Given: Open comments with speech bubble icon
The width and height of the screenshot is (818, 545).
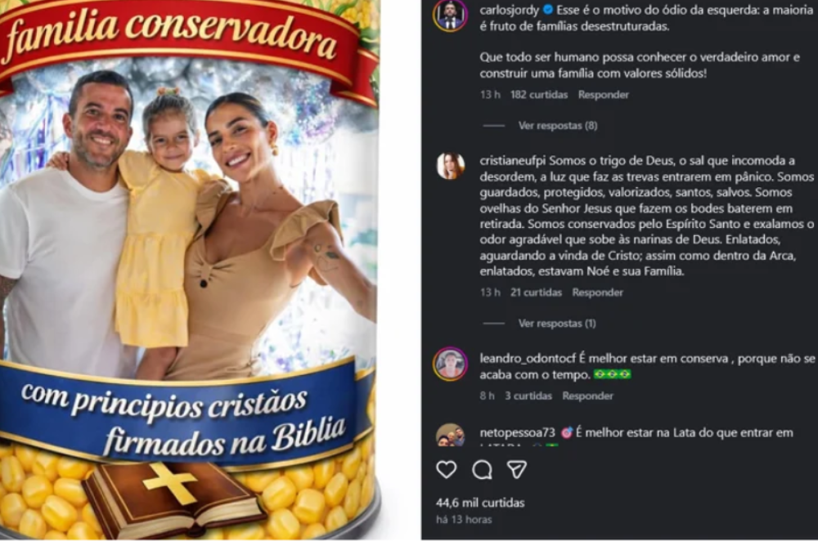Looking at the screenshot, I should pos(482,470).
